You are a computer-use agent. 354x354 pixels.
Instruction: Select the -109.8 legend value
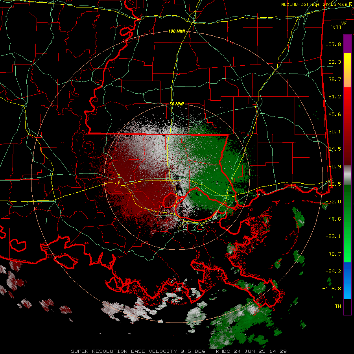click(x=332, y=289)
